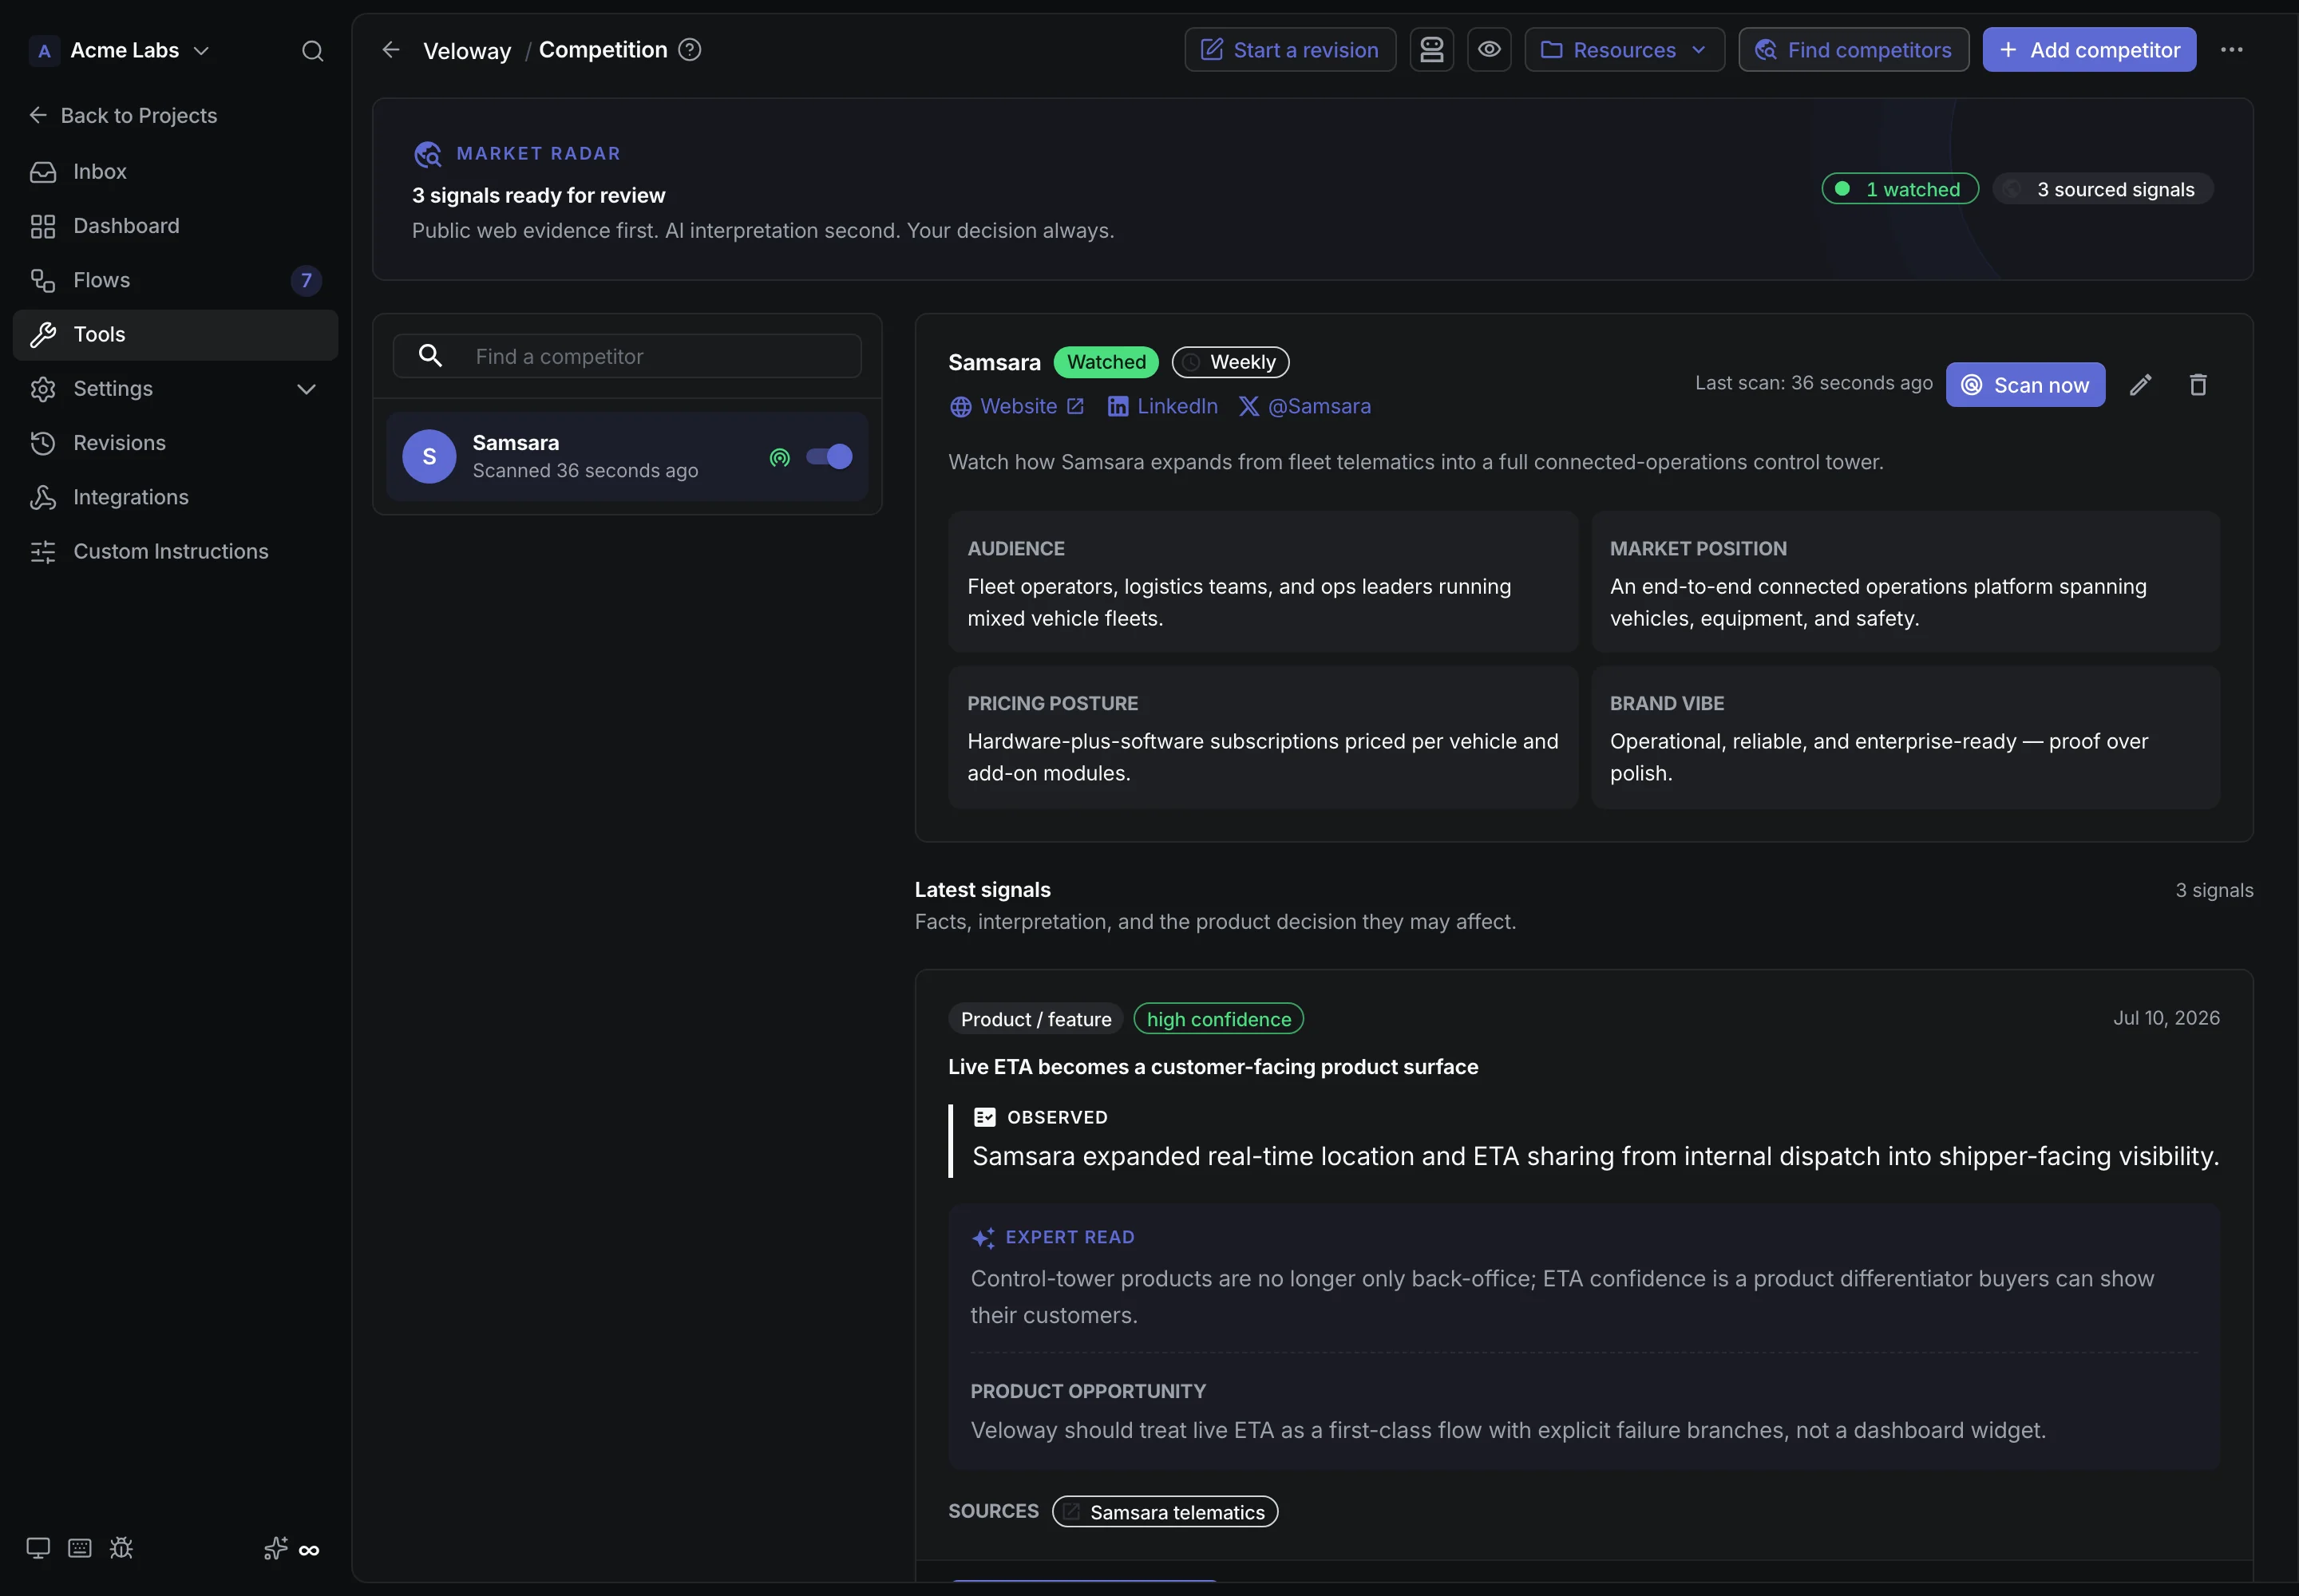The width and height of the screenshot is (2299, 1596).
Task: Open the Competition help question mark
Action: (x=689, y=50)
